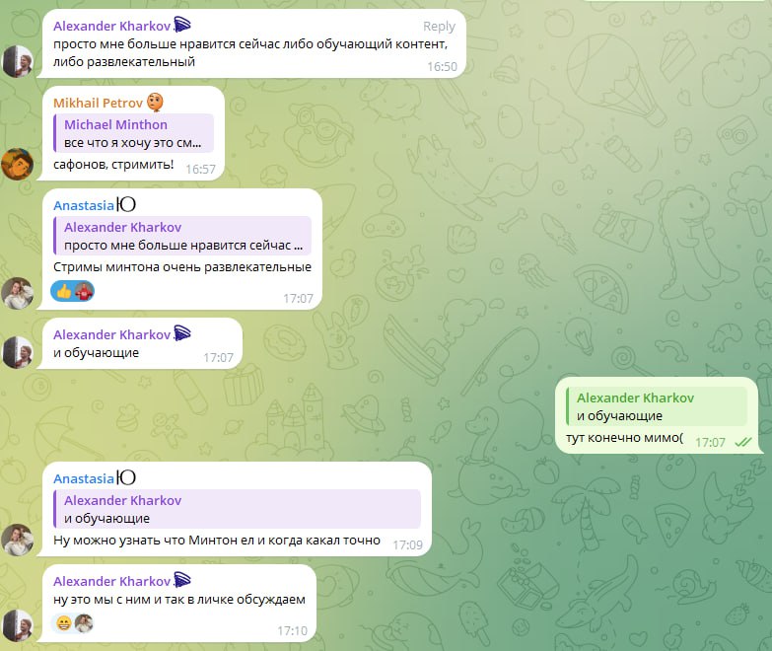Click the Anastasia name on the 17:09 message
The height and width of the screenshot is (651, 772).
(84, 478)
